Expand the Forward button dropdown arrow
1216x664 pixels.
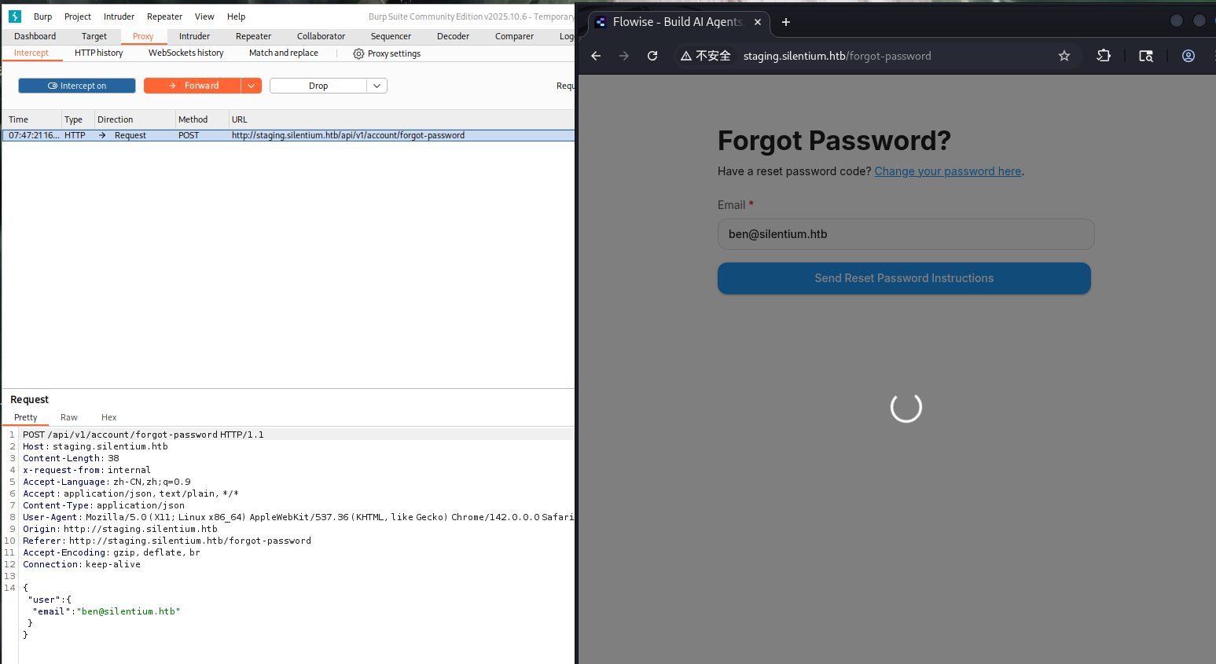pos(252,86)
